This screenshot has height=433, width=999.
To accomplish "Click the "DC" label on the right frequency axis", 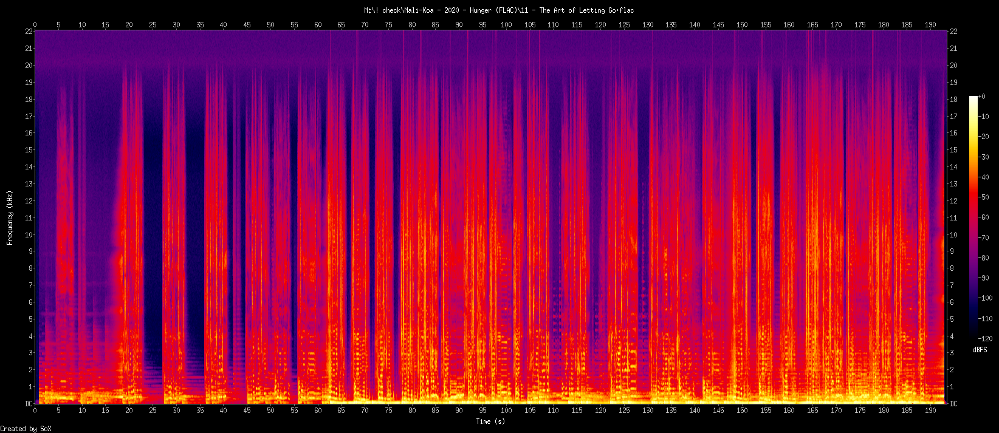I will (x=953, y=404).
